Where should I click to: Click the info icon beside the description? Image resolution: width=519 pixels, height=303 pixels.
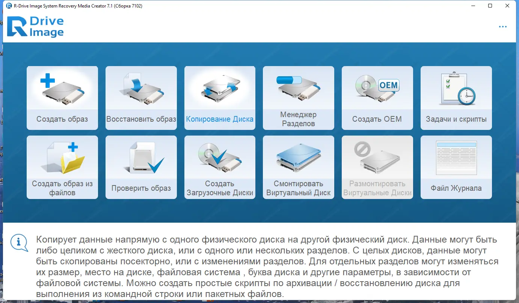[x=19, y=242]
